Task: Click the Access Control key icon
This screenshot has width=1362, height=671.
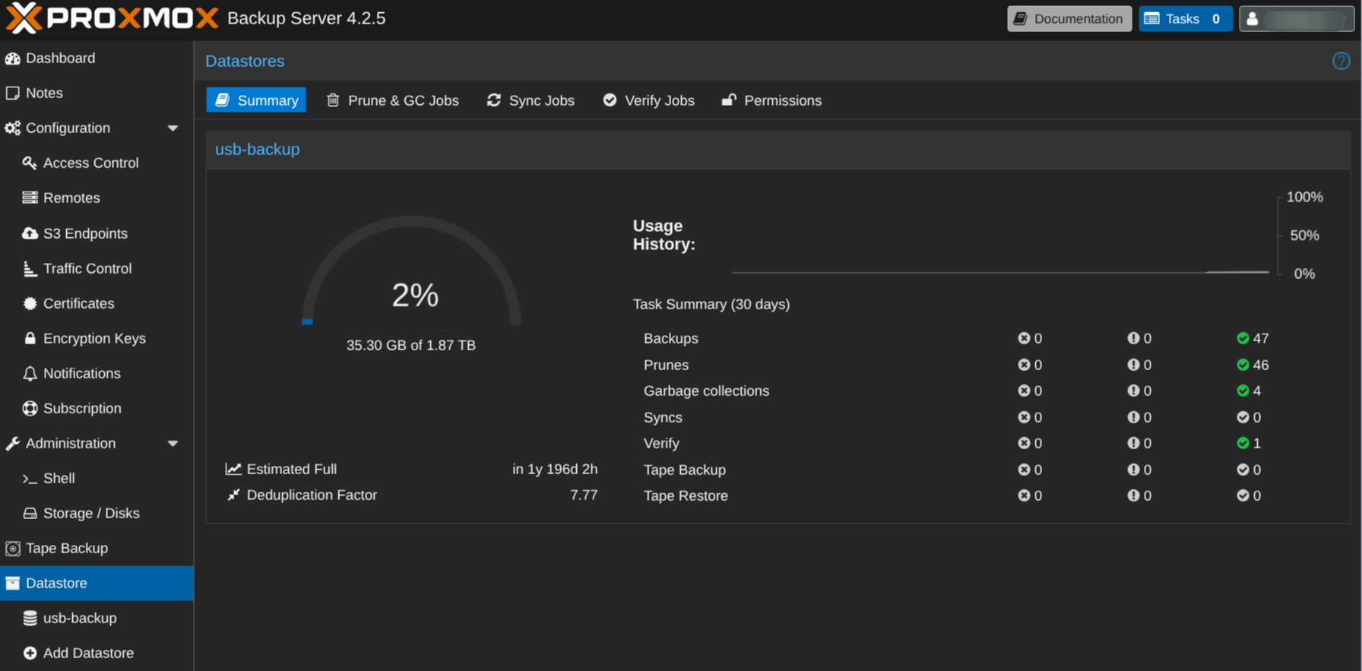Action: click(30, 163)
